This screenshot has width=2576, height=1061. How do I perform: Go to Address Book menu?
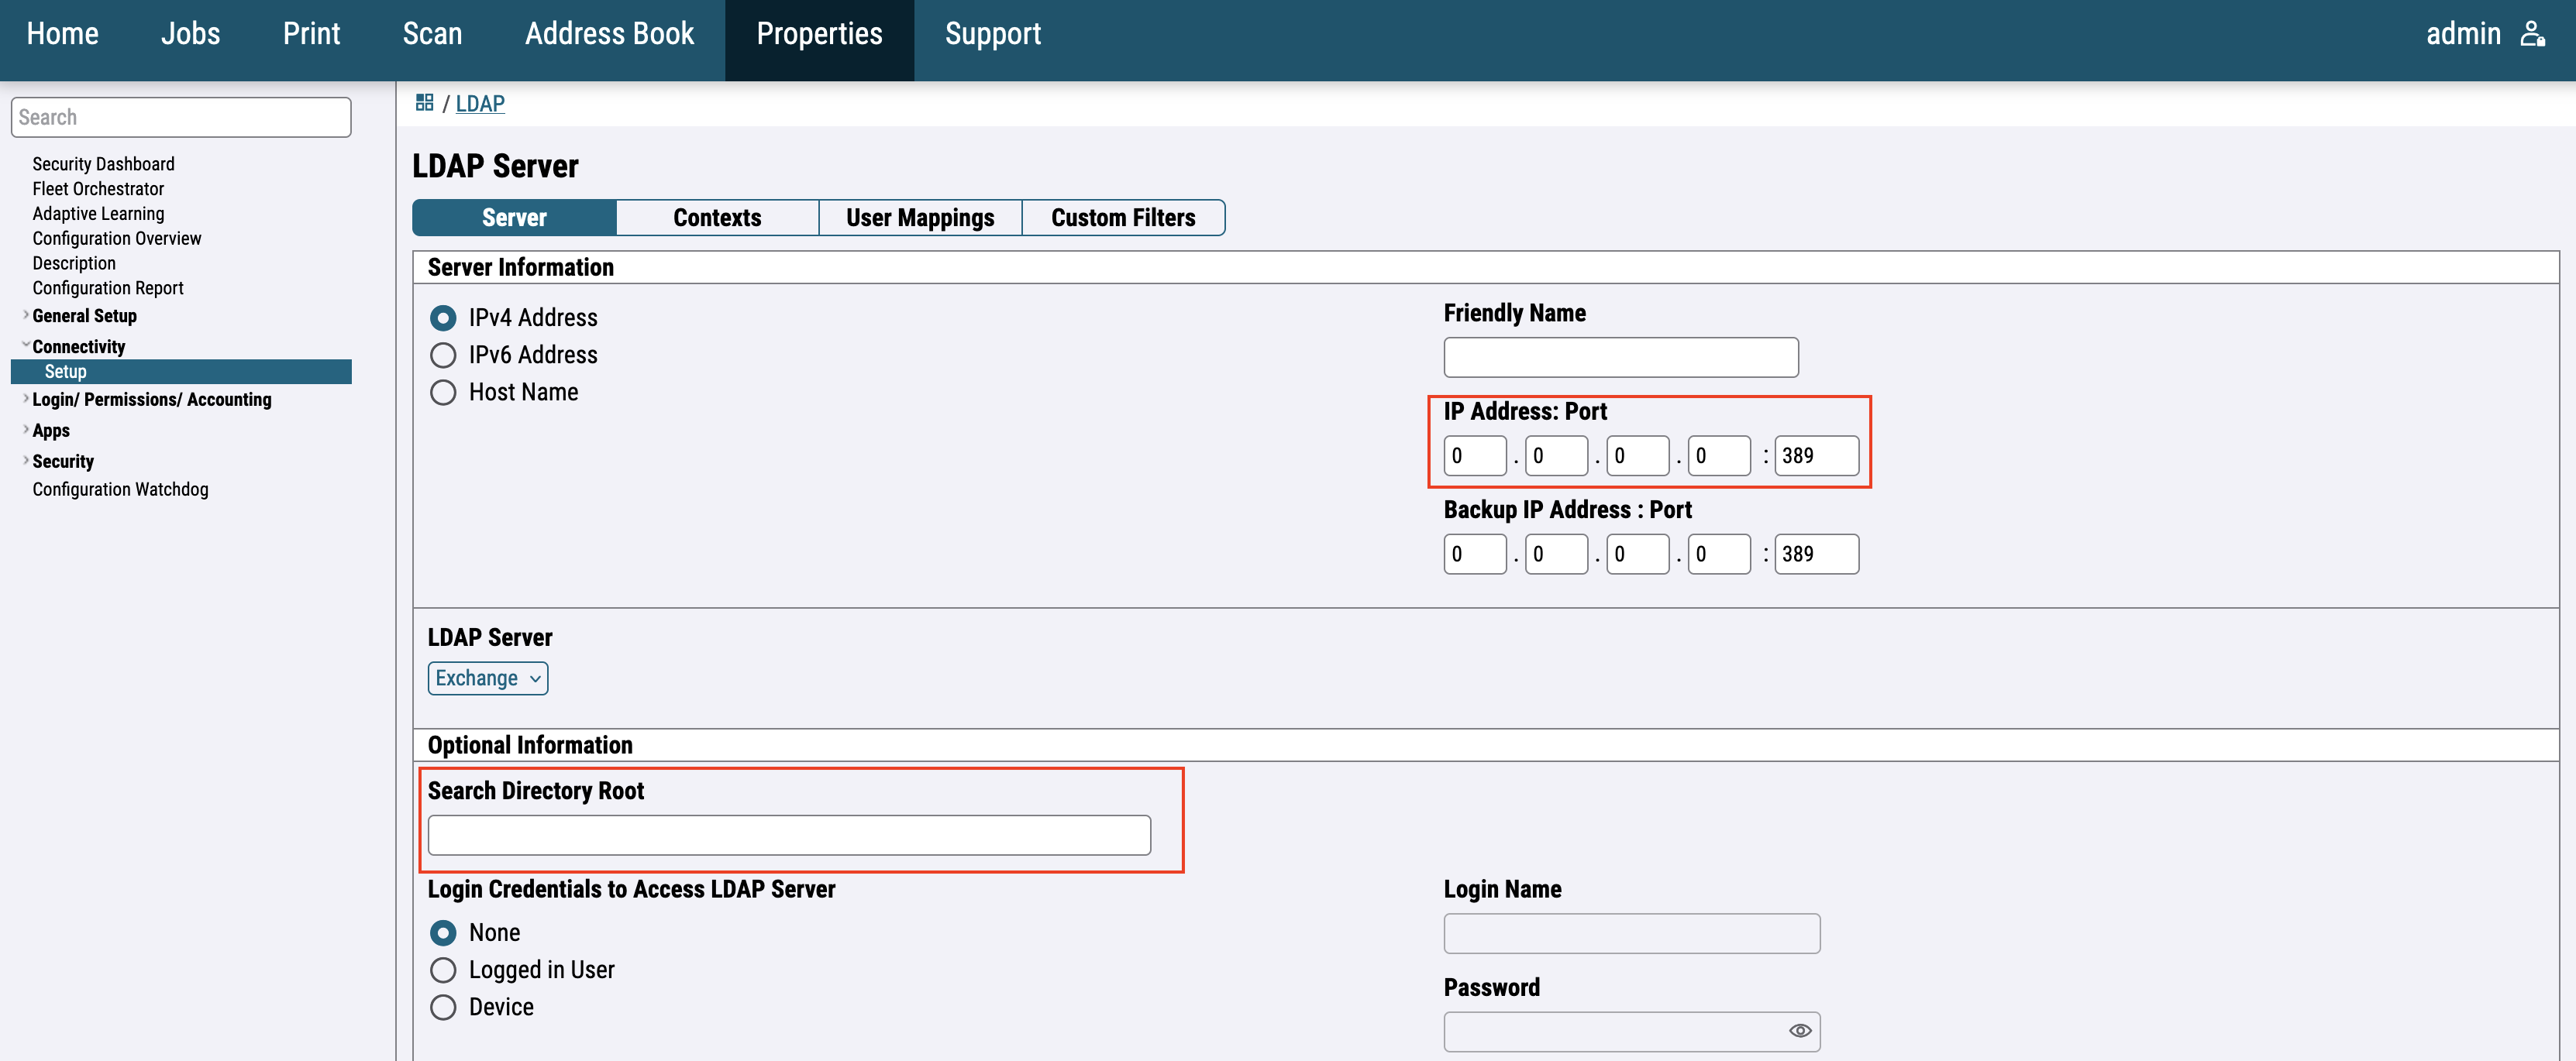609,34
